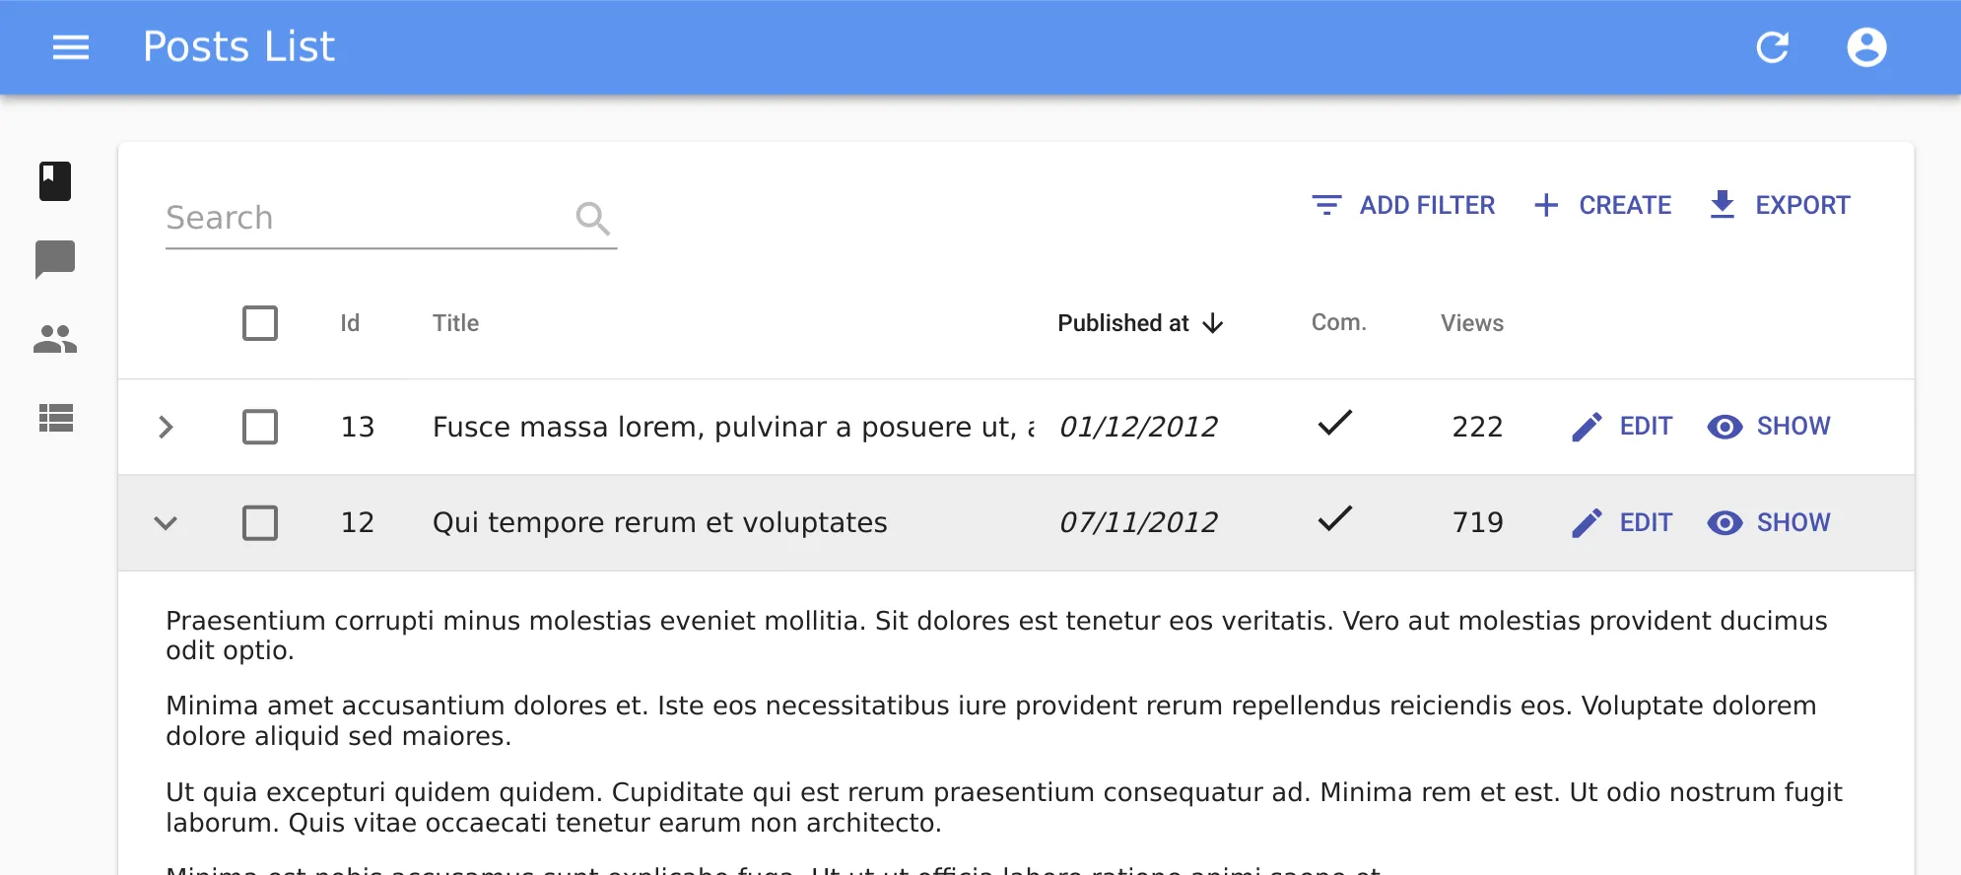Toggle the select-all checkbox in the table header
Screen dimensions: 1961x875
pos(260,323)
